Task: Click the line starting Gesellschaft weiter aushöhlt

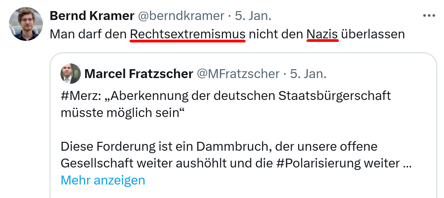Action: [x=168, y=163]
